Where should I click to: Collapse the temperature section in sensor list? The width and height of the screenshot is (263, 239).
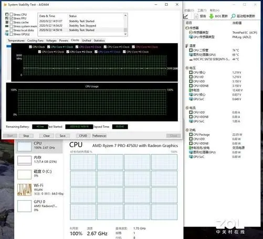point(187,46)
